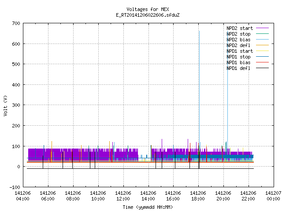Click the 141206 12:00 time tick label
The width and height of the screenshot is (282, 211).
pyautogui.click(x=123, y=196)
